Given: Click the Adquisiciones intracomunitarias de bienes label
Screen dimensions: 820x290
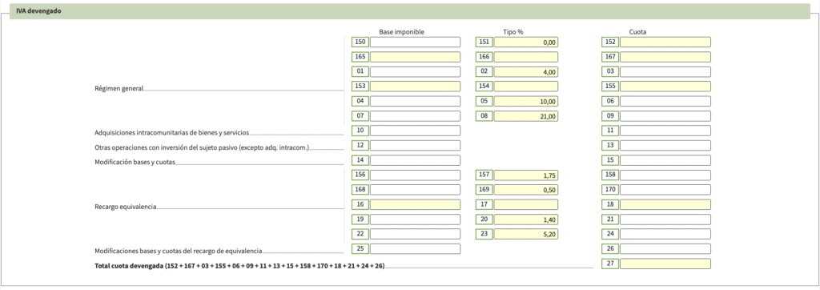Looking at the screenshot, I should pos(171,133).
